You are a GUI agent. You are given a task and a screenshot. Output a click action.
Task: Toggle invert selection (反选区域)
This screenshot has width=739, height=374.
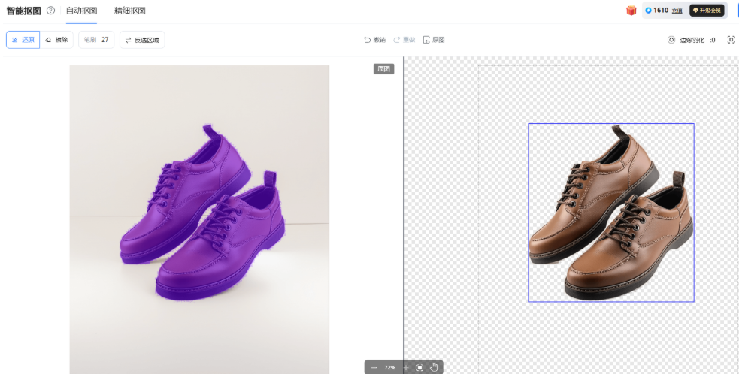[x=142, y=40]
